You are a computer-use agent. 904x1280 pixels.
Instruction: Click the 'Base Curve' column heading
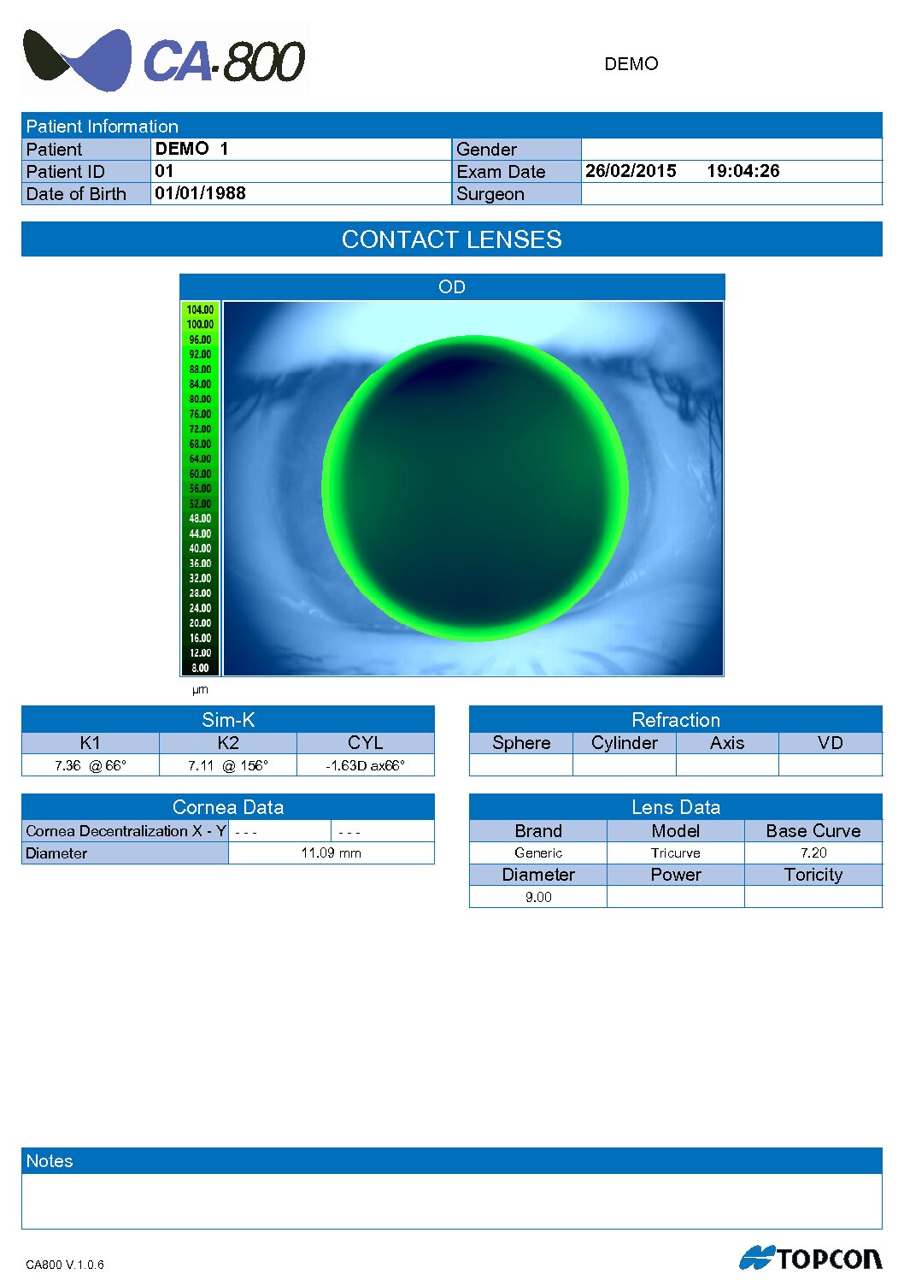[x=813, y=831]
